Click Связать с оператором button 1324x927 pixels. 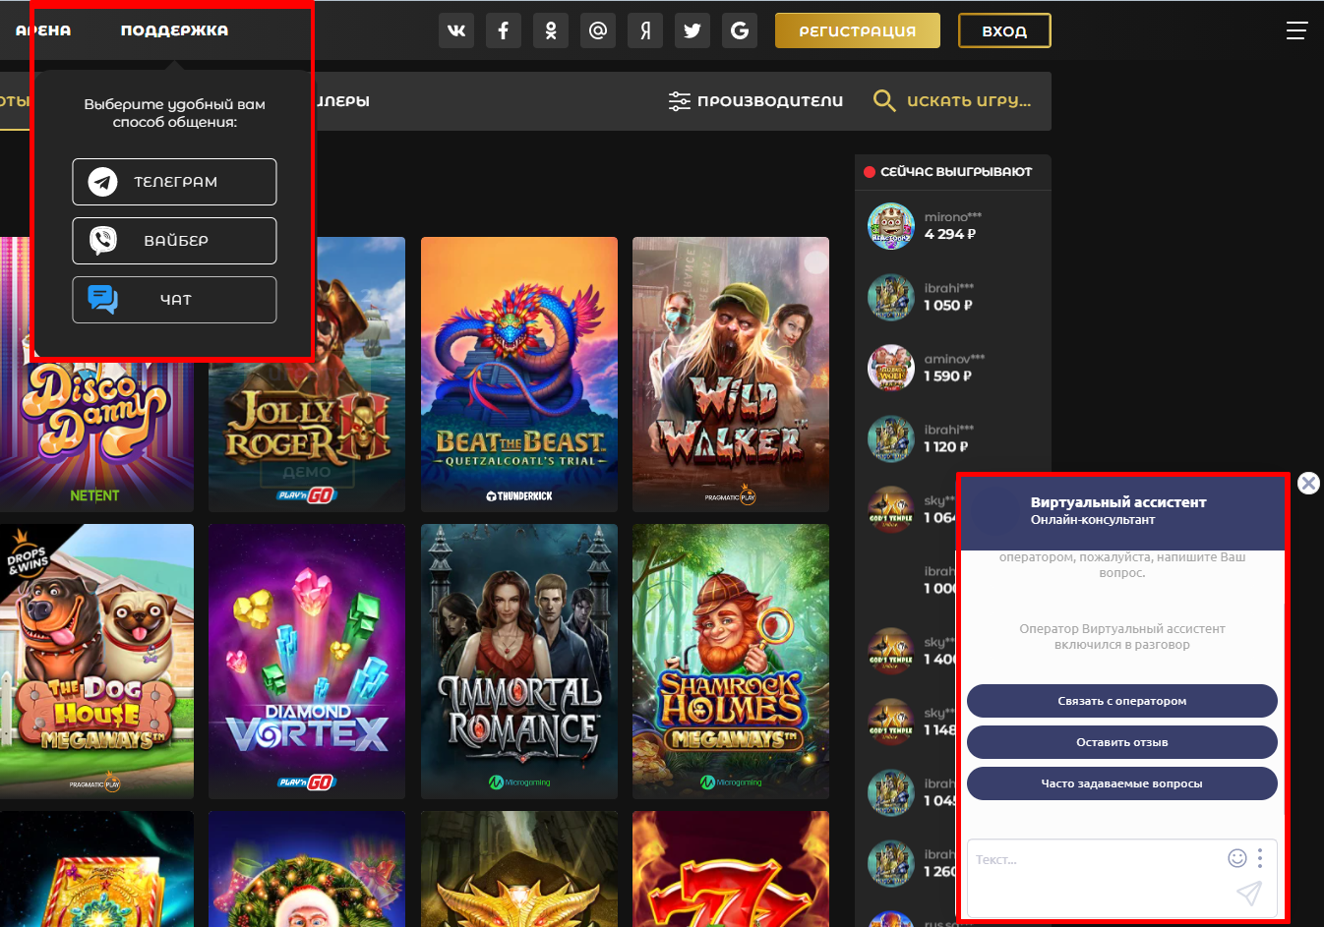click(1122, 701)
